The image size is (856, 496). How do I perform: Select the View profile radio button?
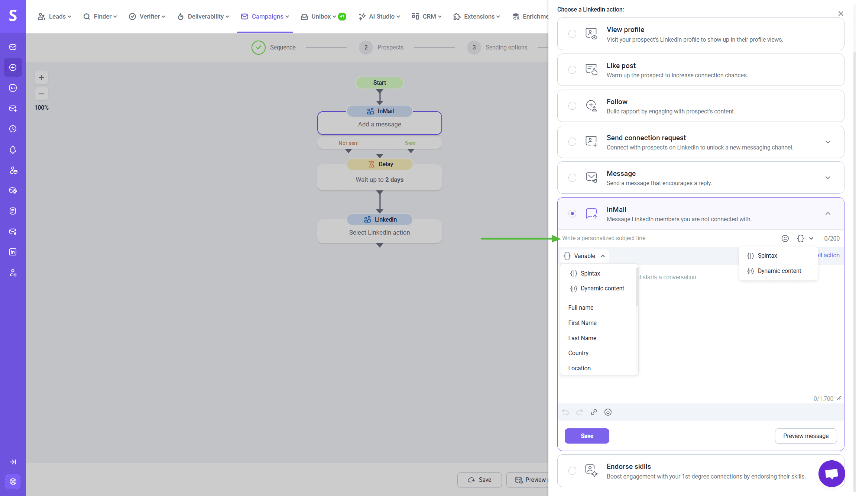[x=572, y=34]
